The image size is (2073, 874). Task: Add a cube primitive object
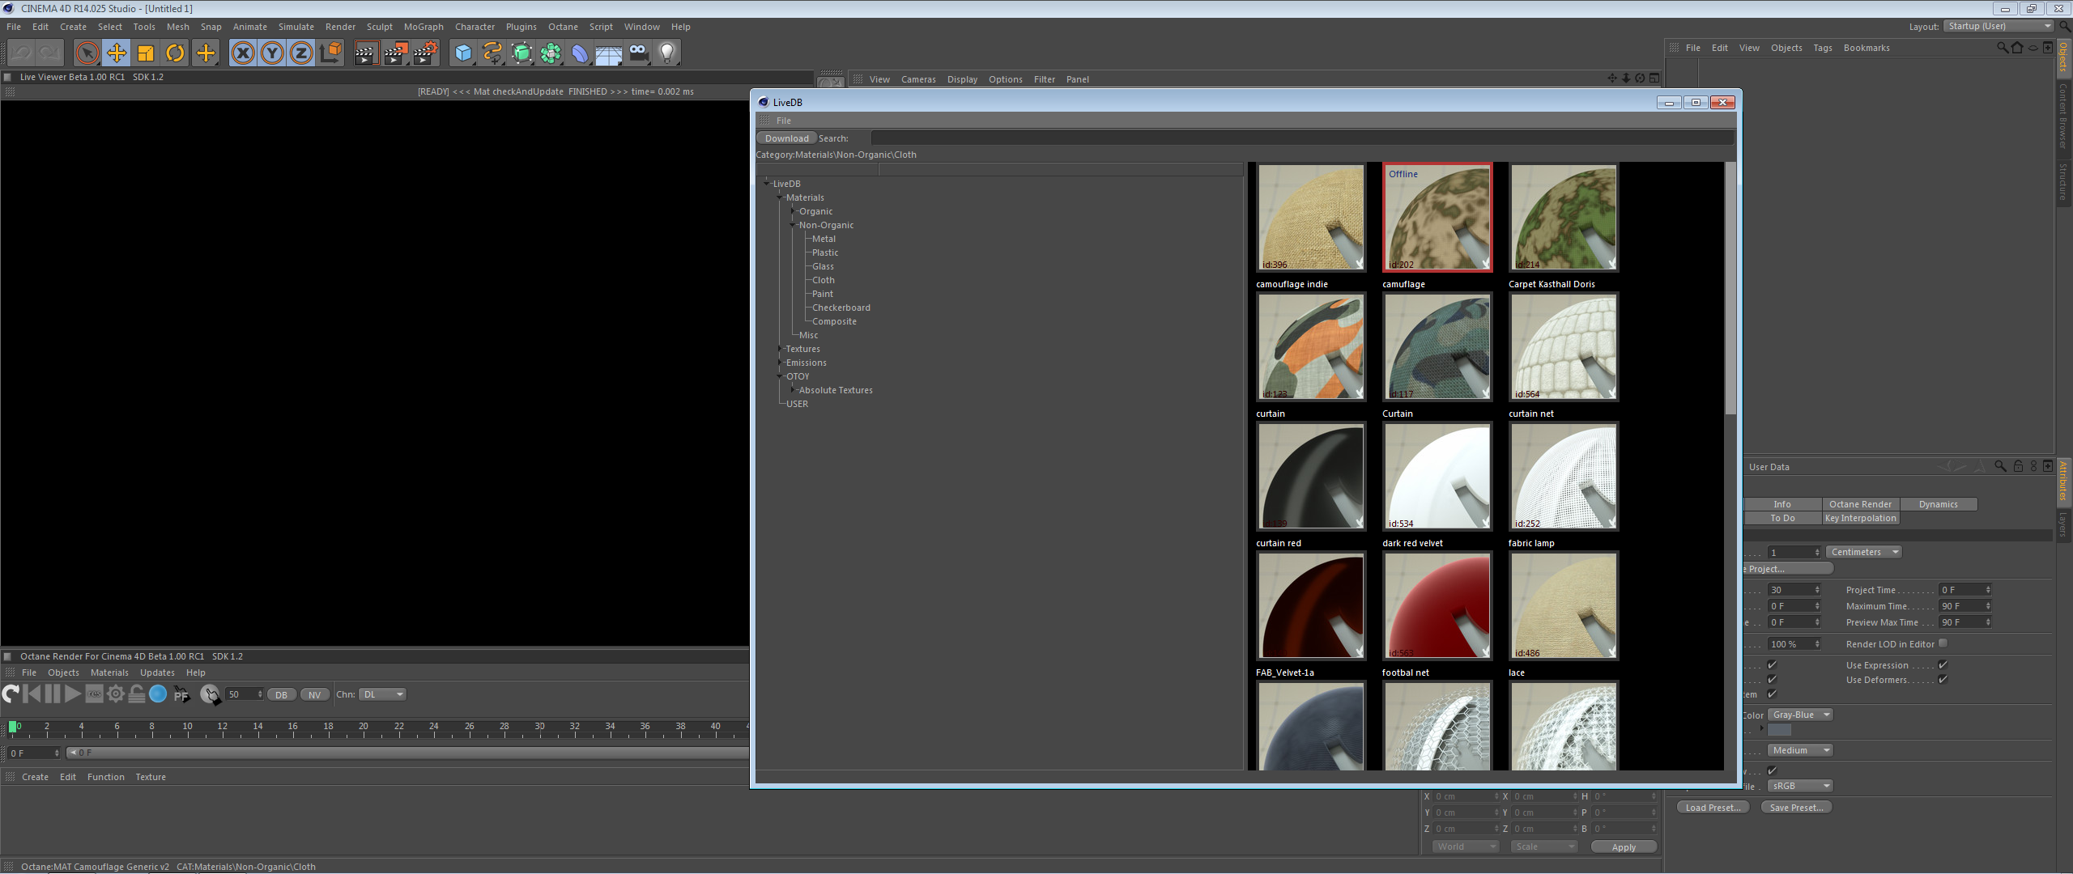[x=463, y=53]
